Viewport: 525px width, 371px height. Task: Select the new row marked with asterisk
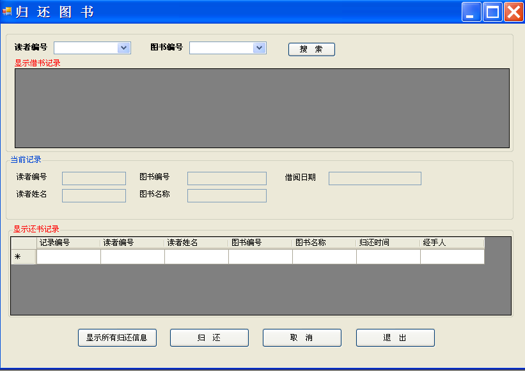click(24, 257)
